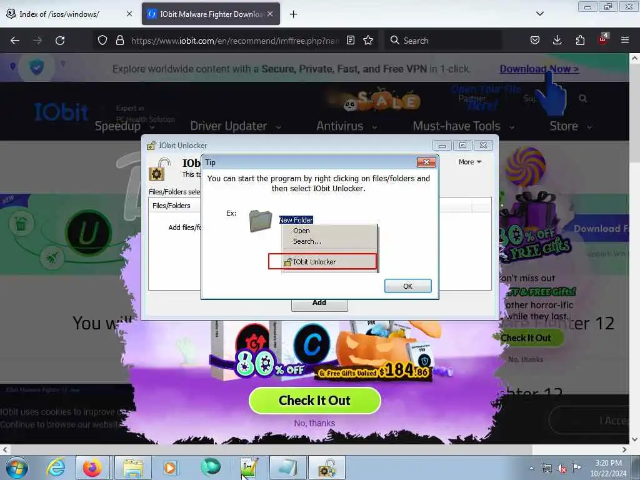Open the Windows Start menu

coord(17,467)
